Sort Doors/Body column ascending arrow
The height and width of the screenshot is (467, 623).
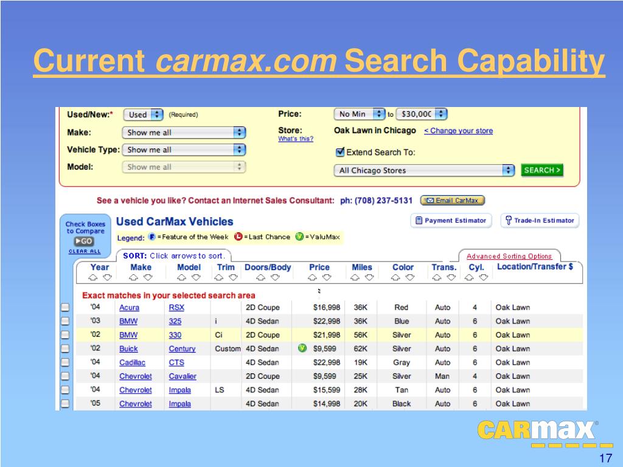(x=260, y=277)
